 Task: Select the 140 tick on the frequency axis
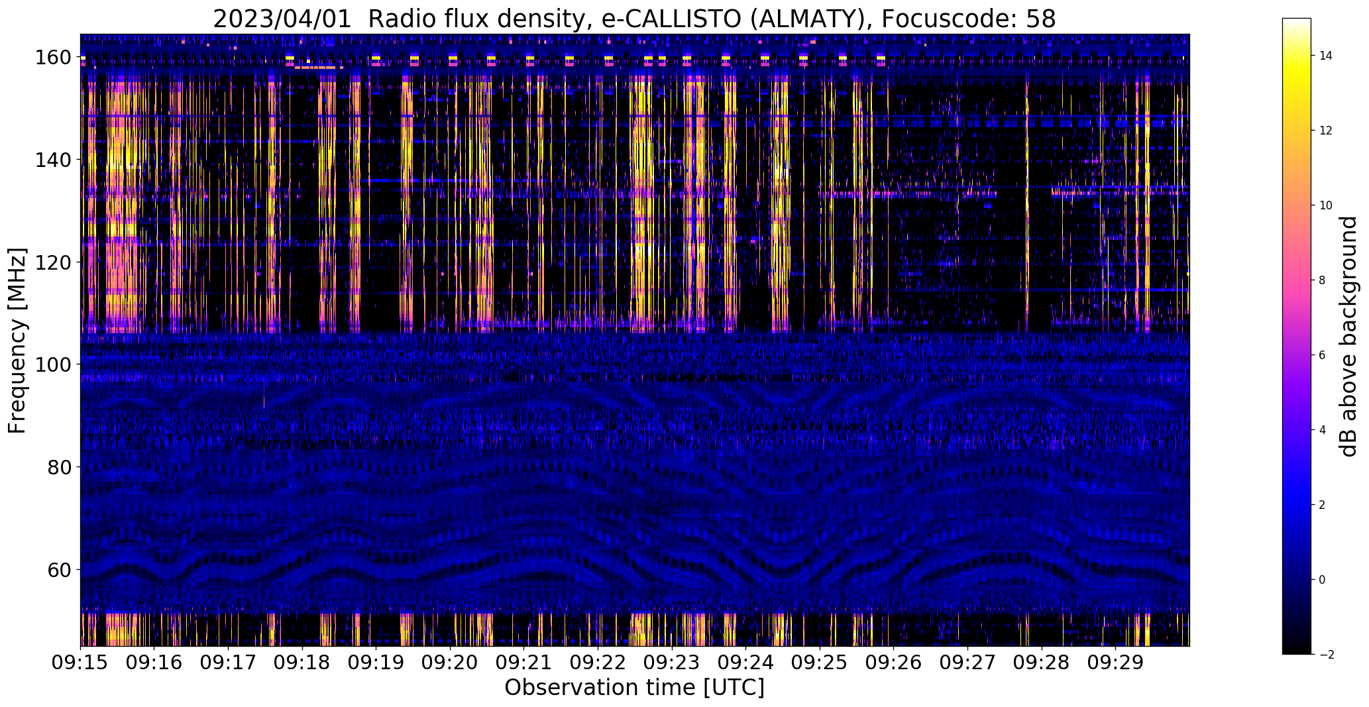[x=53, y=160]
